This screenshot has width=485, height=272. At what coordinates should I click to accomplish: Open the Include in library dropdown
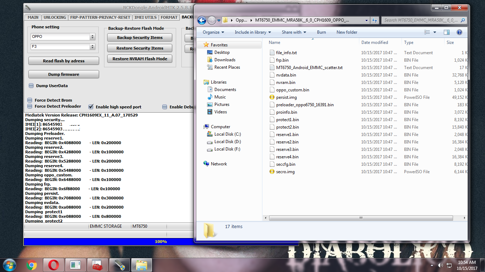pos(253,32)
